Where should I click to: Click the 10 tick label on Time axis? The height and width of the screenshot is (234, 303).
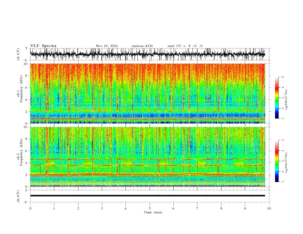(x=269, y=208)
